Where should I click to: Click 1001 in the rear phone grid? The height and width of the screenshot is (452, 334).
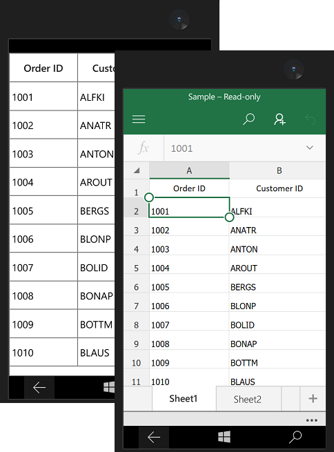[43, 97]
